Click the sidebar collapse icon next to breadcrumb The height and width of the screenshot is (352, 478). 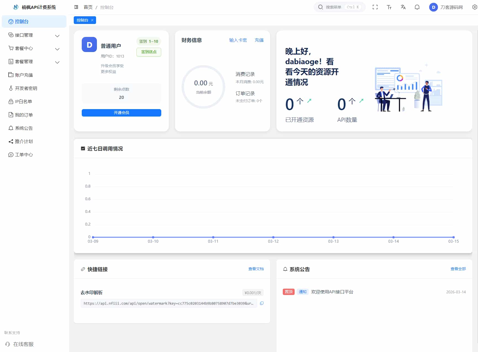pos(76,7)
